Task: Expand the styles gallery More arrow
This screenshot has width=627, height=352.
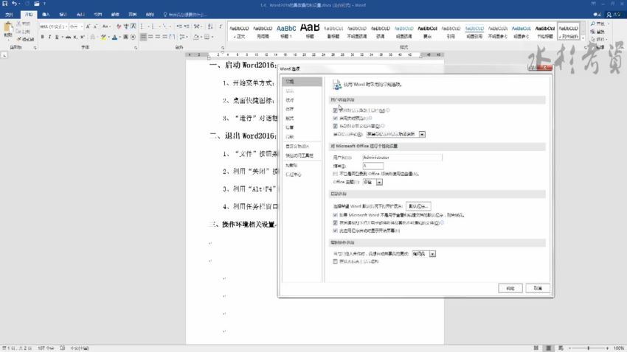Action: tap(583, 38)
